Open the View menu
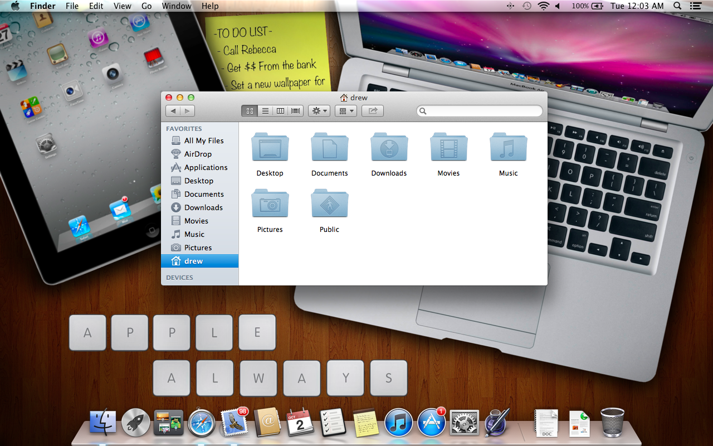Viewport: 713px width, 446px height. coord(122,6)
